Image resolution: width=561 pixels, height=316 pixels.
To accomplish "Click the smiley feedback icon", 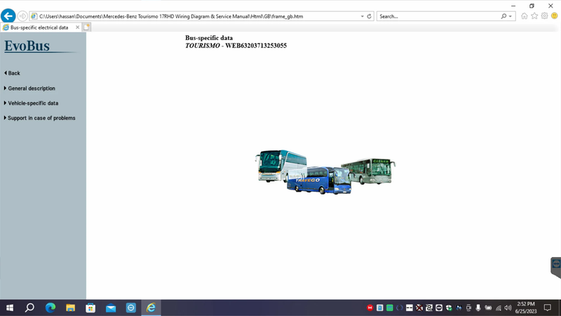I will click(554, 16).
